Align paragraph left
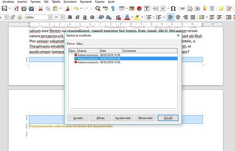This screenshot has width=235, height=151. pos(170,17)
